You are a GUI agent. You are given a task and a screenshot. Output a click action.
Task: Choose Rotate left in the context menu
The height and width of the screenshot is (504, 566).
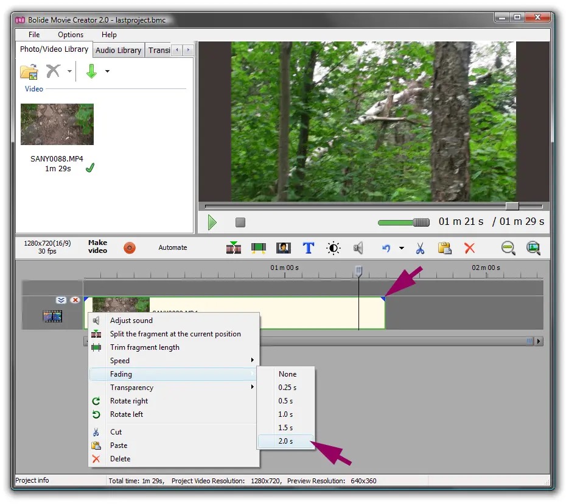click(x=174, y=414)
